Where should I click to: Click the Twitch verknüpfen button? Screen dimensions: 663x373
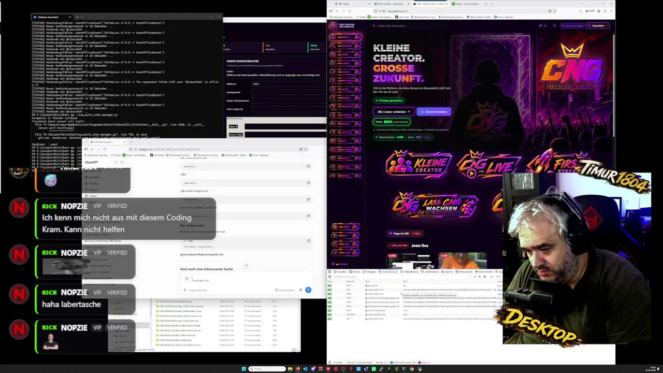(x=572, y=25)
